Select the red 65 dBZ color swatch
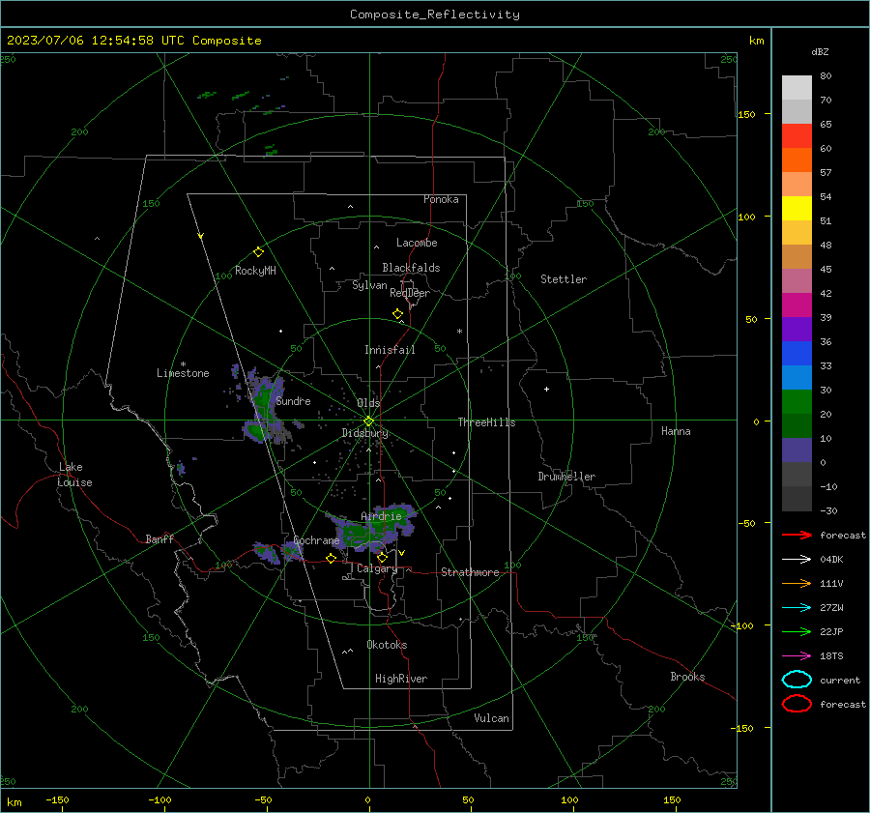The width and height of the screenshot is (870, 813). click(x=797, y=135)
